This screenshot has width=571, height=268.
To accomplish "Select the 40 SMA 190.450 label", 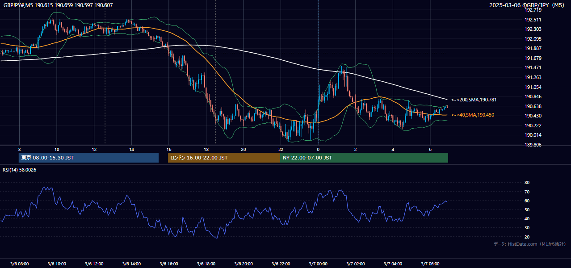I will pyautogui.click(x=473, y=115).
